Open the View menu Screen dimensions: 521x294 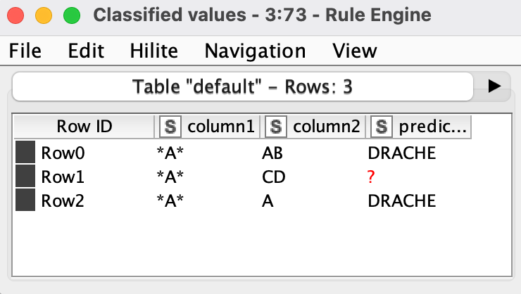(x=355, y=51)
